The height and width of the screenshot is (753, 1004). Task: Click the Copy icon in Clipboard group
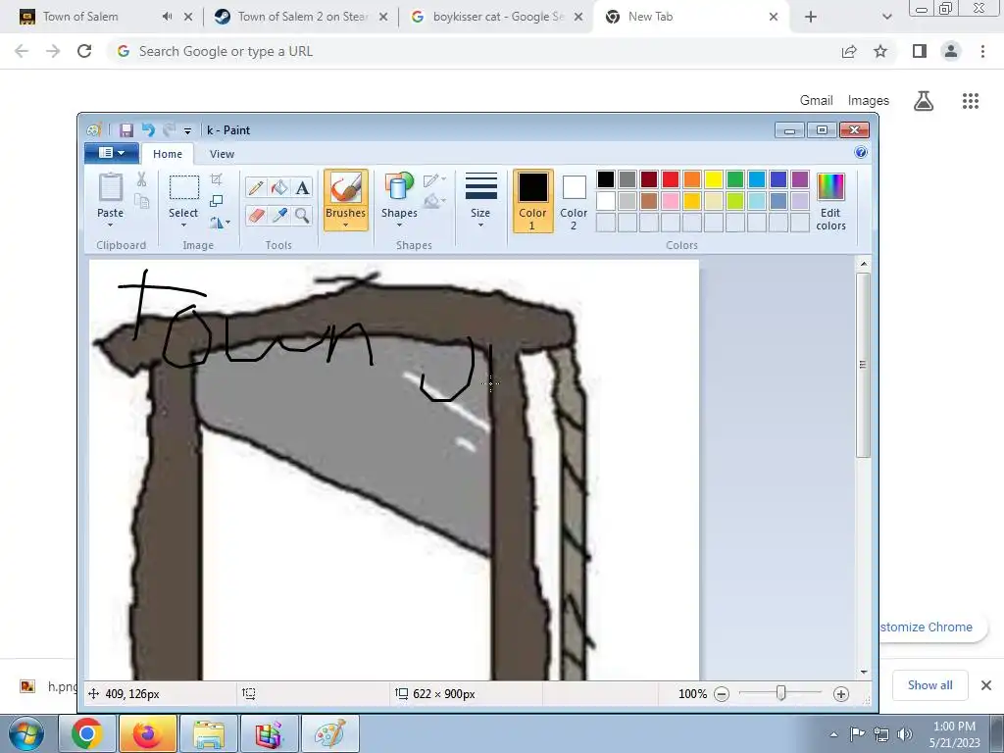(x=141, y=201)
